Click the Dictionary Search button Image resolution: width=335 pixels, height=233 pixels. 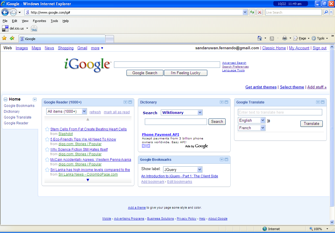217,122
